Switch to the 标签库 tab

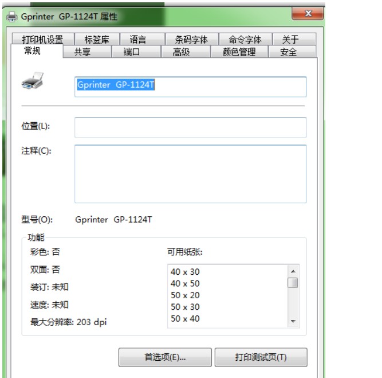(x=97, y=39)
